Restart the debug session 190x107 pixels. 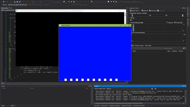coord(74,2)
